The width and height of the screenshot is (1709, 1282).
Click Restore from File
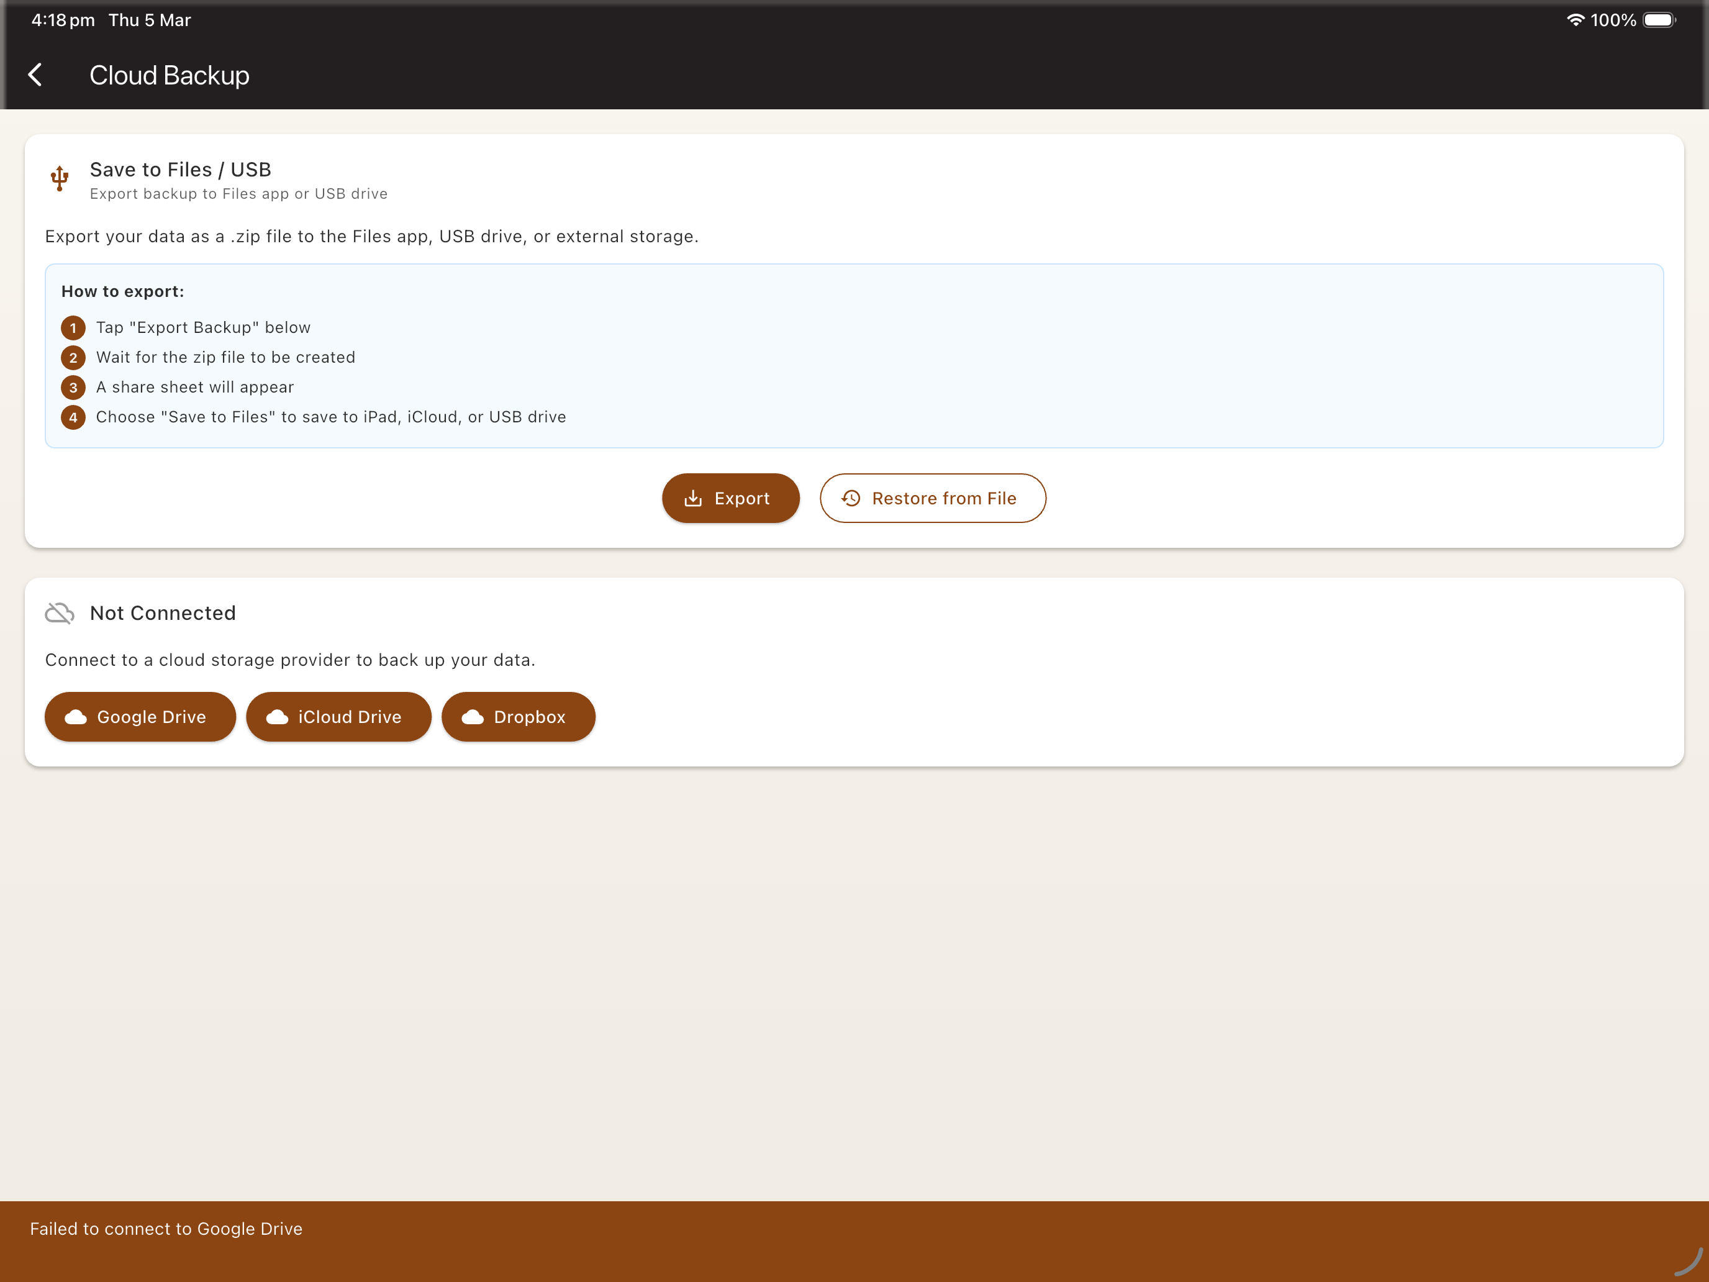[933, 498]
